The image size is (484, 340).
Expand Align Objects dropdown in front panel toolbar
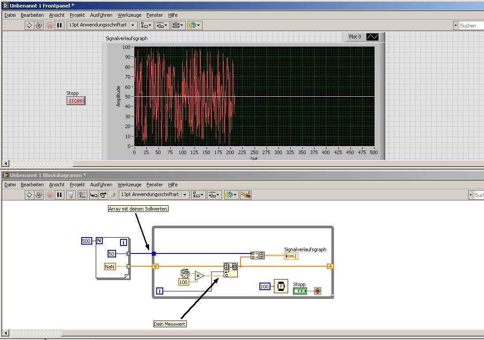[x=146, y=26]
